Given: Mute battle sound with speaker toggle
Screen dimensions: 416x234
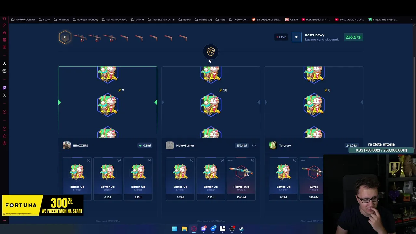Looking at the screenshot, I should (296, 37).
